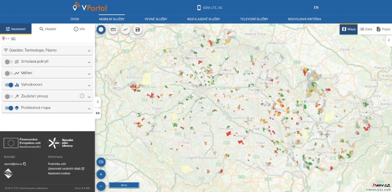The height and width of the screenshot is (192, 392).
Task: Click the save map icon
Action: tap(138, 30)
